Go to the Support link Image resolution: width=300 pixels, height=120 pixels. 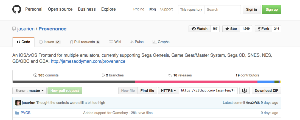click(166, 9)
